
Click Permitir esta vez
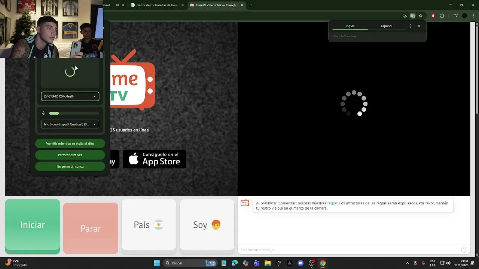[x=70, y=155]
